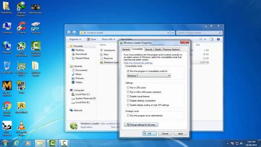Select the Read me file
The image size is (261, 147).
(x=106, y=58)
